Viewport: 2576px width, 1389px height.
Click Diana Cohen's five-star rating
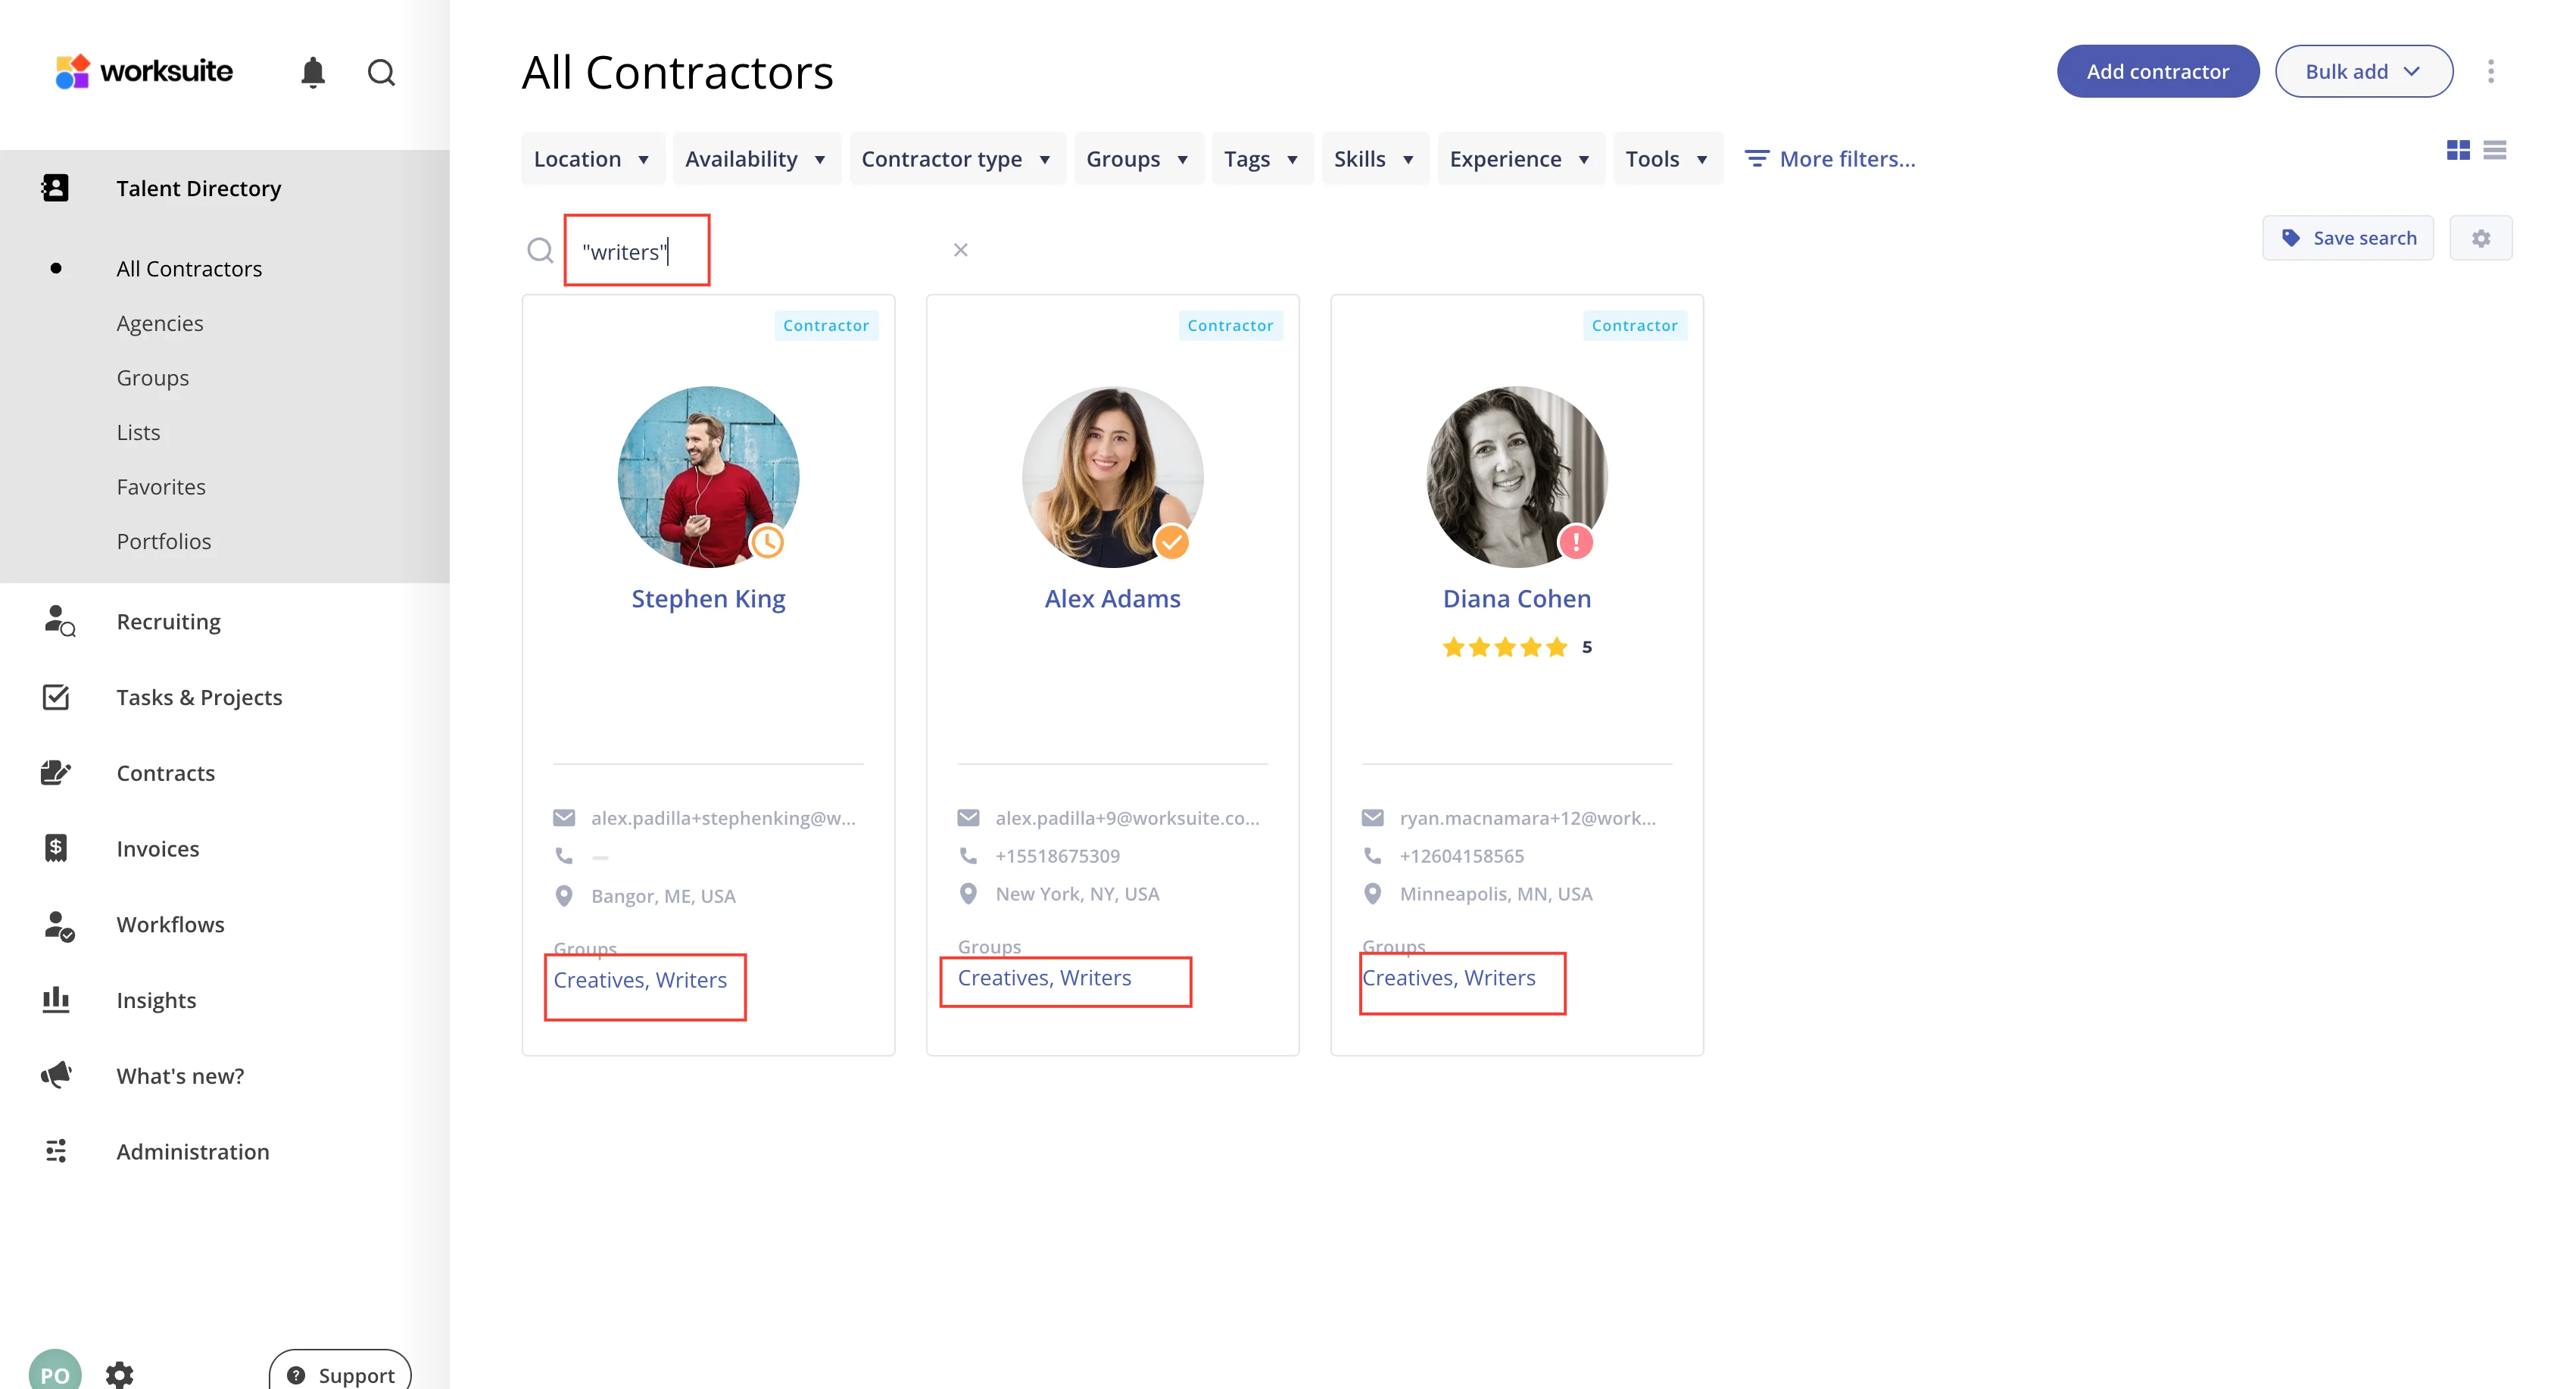[x=1504, y=647]
